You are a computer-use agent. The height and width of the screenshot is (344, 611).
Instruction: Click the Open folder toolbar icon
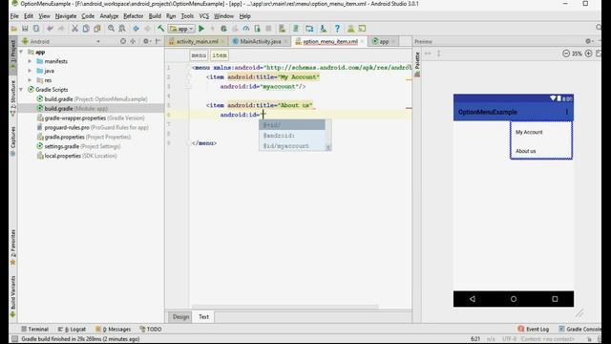[x=14, y=29]
